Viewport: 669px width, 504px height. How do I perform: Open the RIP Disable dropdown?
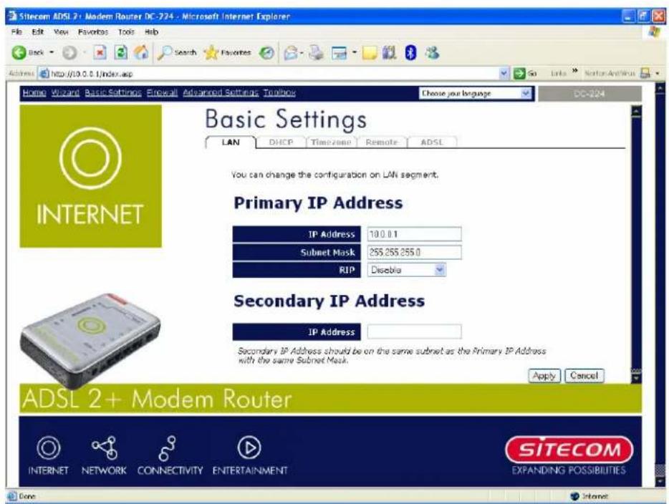pyautogui.click(x=440, y=270)
